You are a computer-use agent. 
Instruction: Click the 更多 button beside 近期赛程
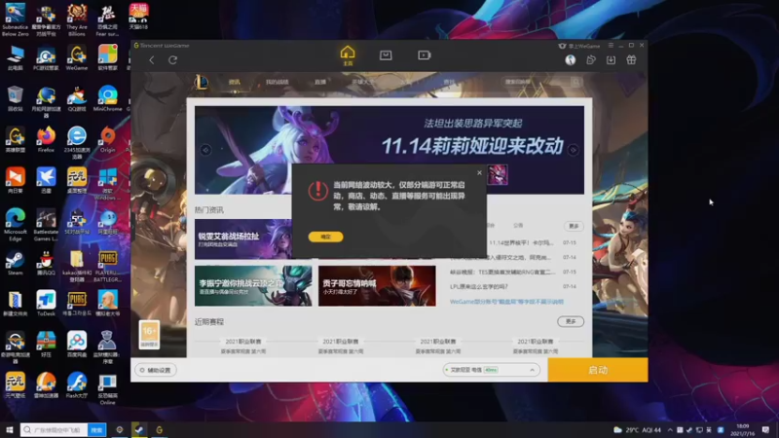click(x=571, y=322)
